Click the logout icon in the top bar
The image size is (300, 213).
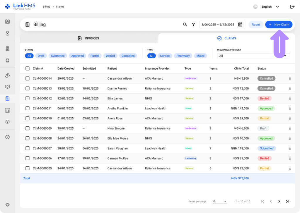point(292,7)
